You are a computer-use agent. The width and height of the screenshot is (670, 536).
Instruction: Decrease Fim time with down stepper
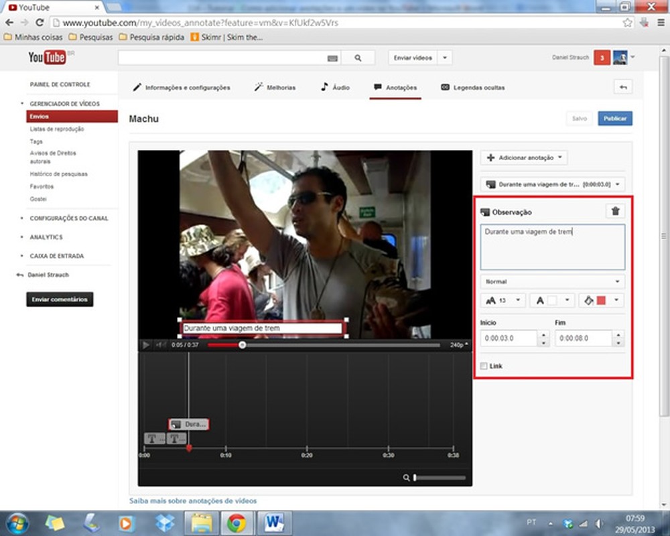click(618, 342)
